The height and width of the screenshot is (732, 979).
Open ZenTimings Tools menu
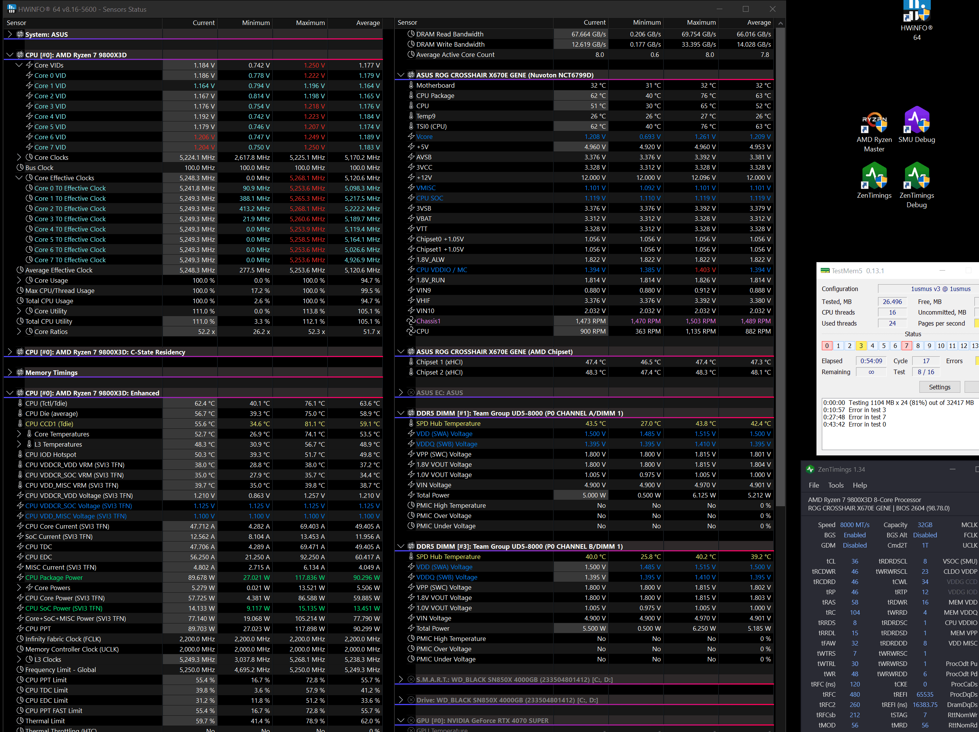836,485
